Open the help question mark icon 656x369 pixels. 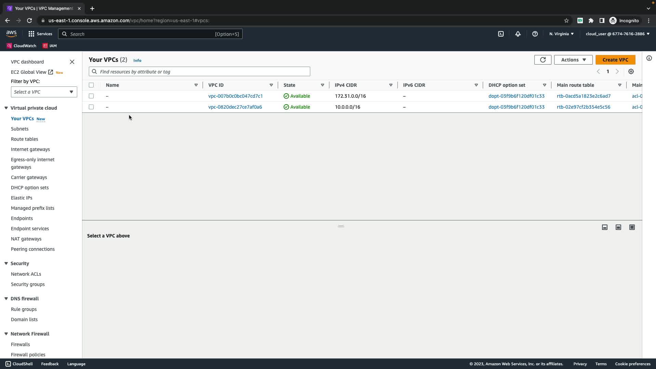[535, 34]
